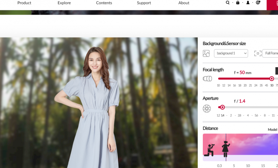Click the 24 mark on focal length scale
This screenshot has height=168, width=278.
pyautogui.click(x=256, y=85)
